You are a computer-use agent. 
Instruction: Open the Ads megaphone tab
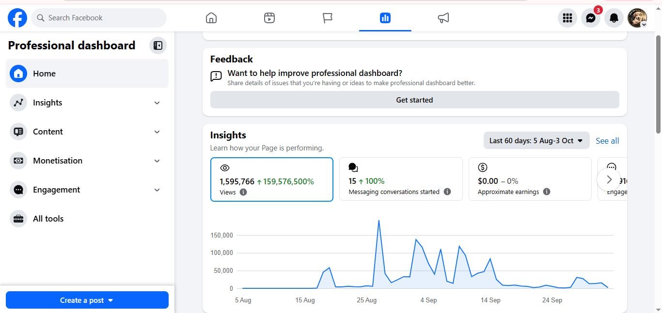point(443,18)
